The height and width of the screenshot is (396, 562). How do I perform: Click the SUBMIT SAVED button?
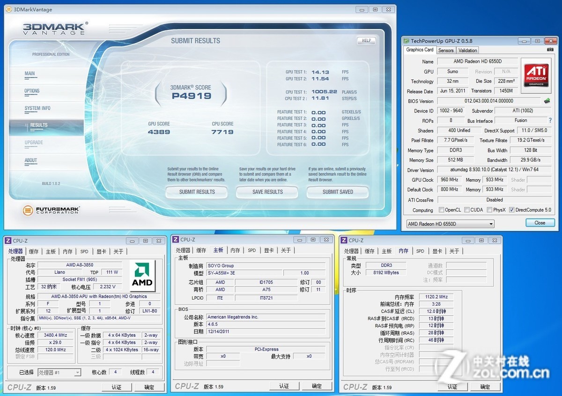click(338, 192)
